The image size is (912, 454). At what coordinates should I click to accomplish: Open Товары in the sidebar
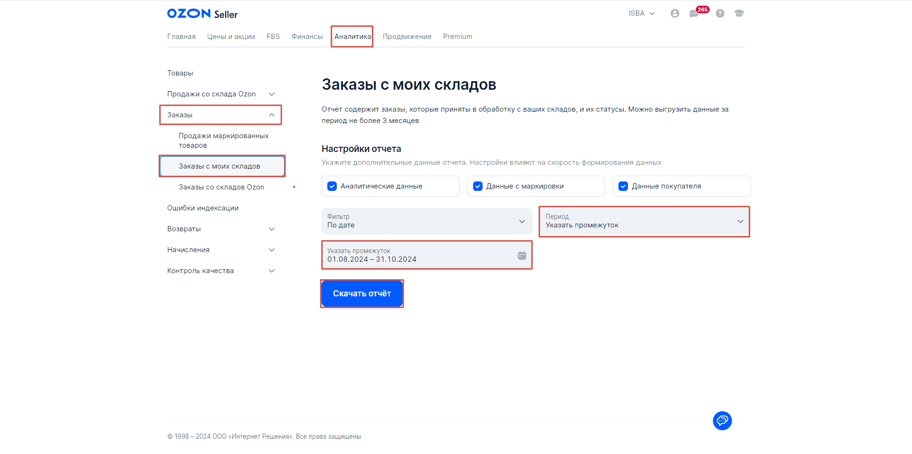180,73
